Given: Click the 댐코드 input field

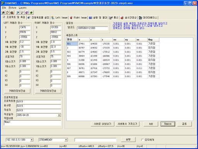Looking at the screenshot, I should coord(92,28).
